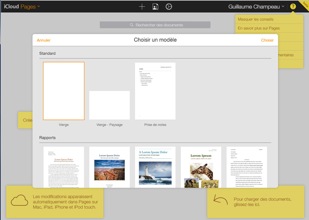The height and width of the screenshot is (220, 309).
Task: Click the yellow help question mark icon
Action: click(x=293, y=6)
